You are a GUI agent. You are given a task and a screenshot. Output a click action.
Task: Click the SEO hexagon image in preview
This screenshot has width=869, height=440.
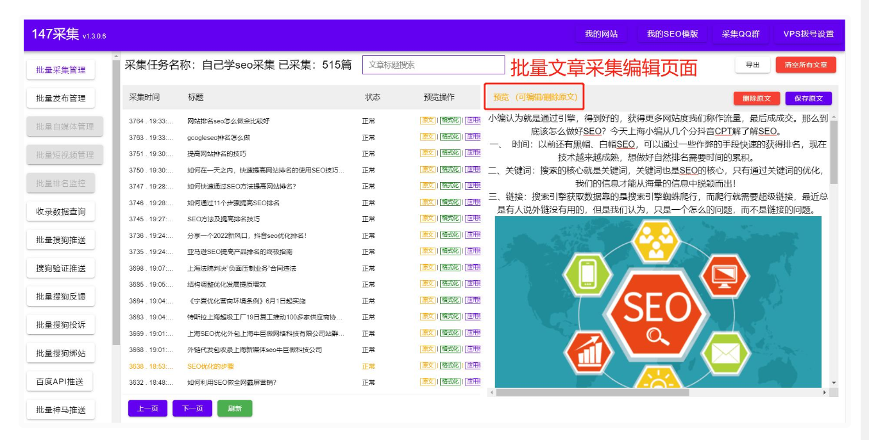[657, 301]
